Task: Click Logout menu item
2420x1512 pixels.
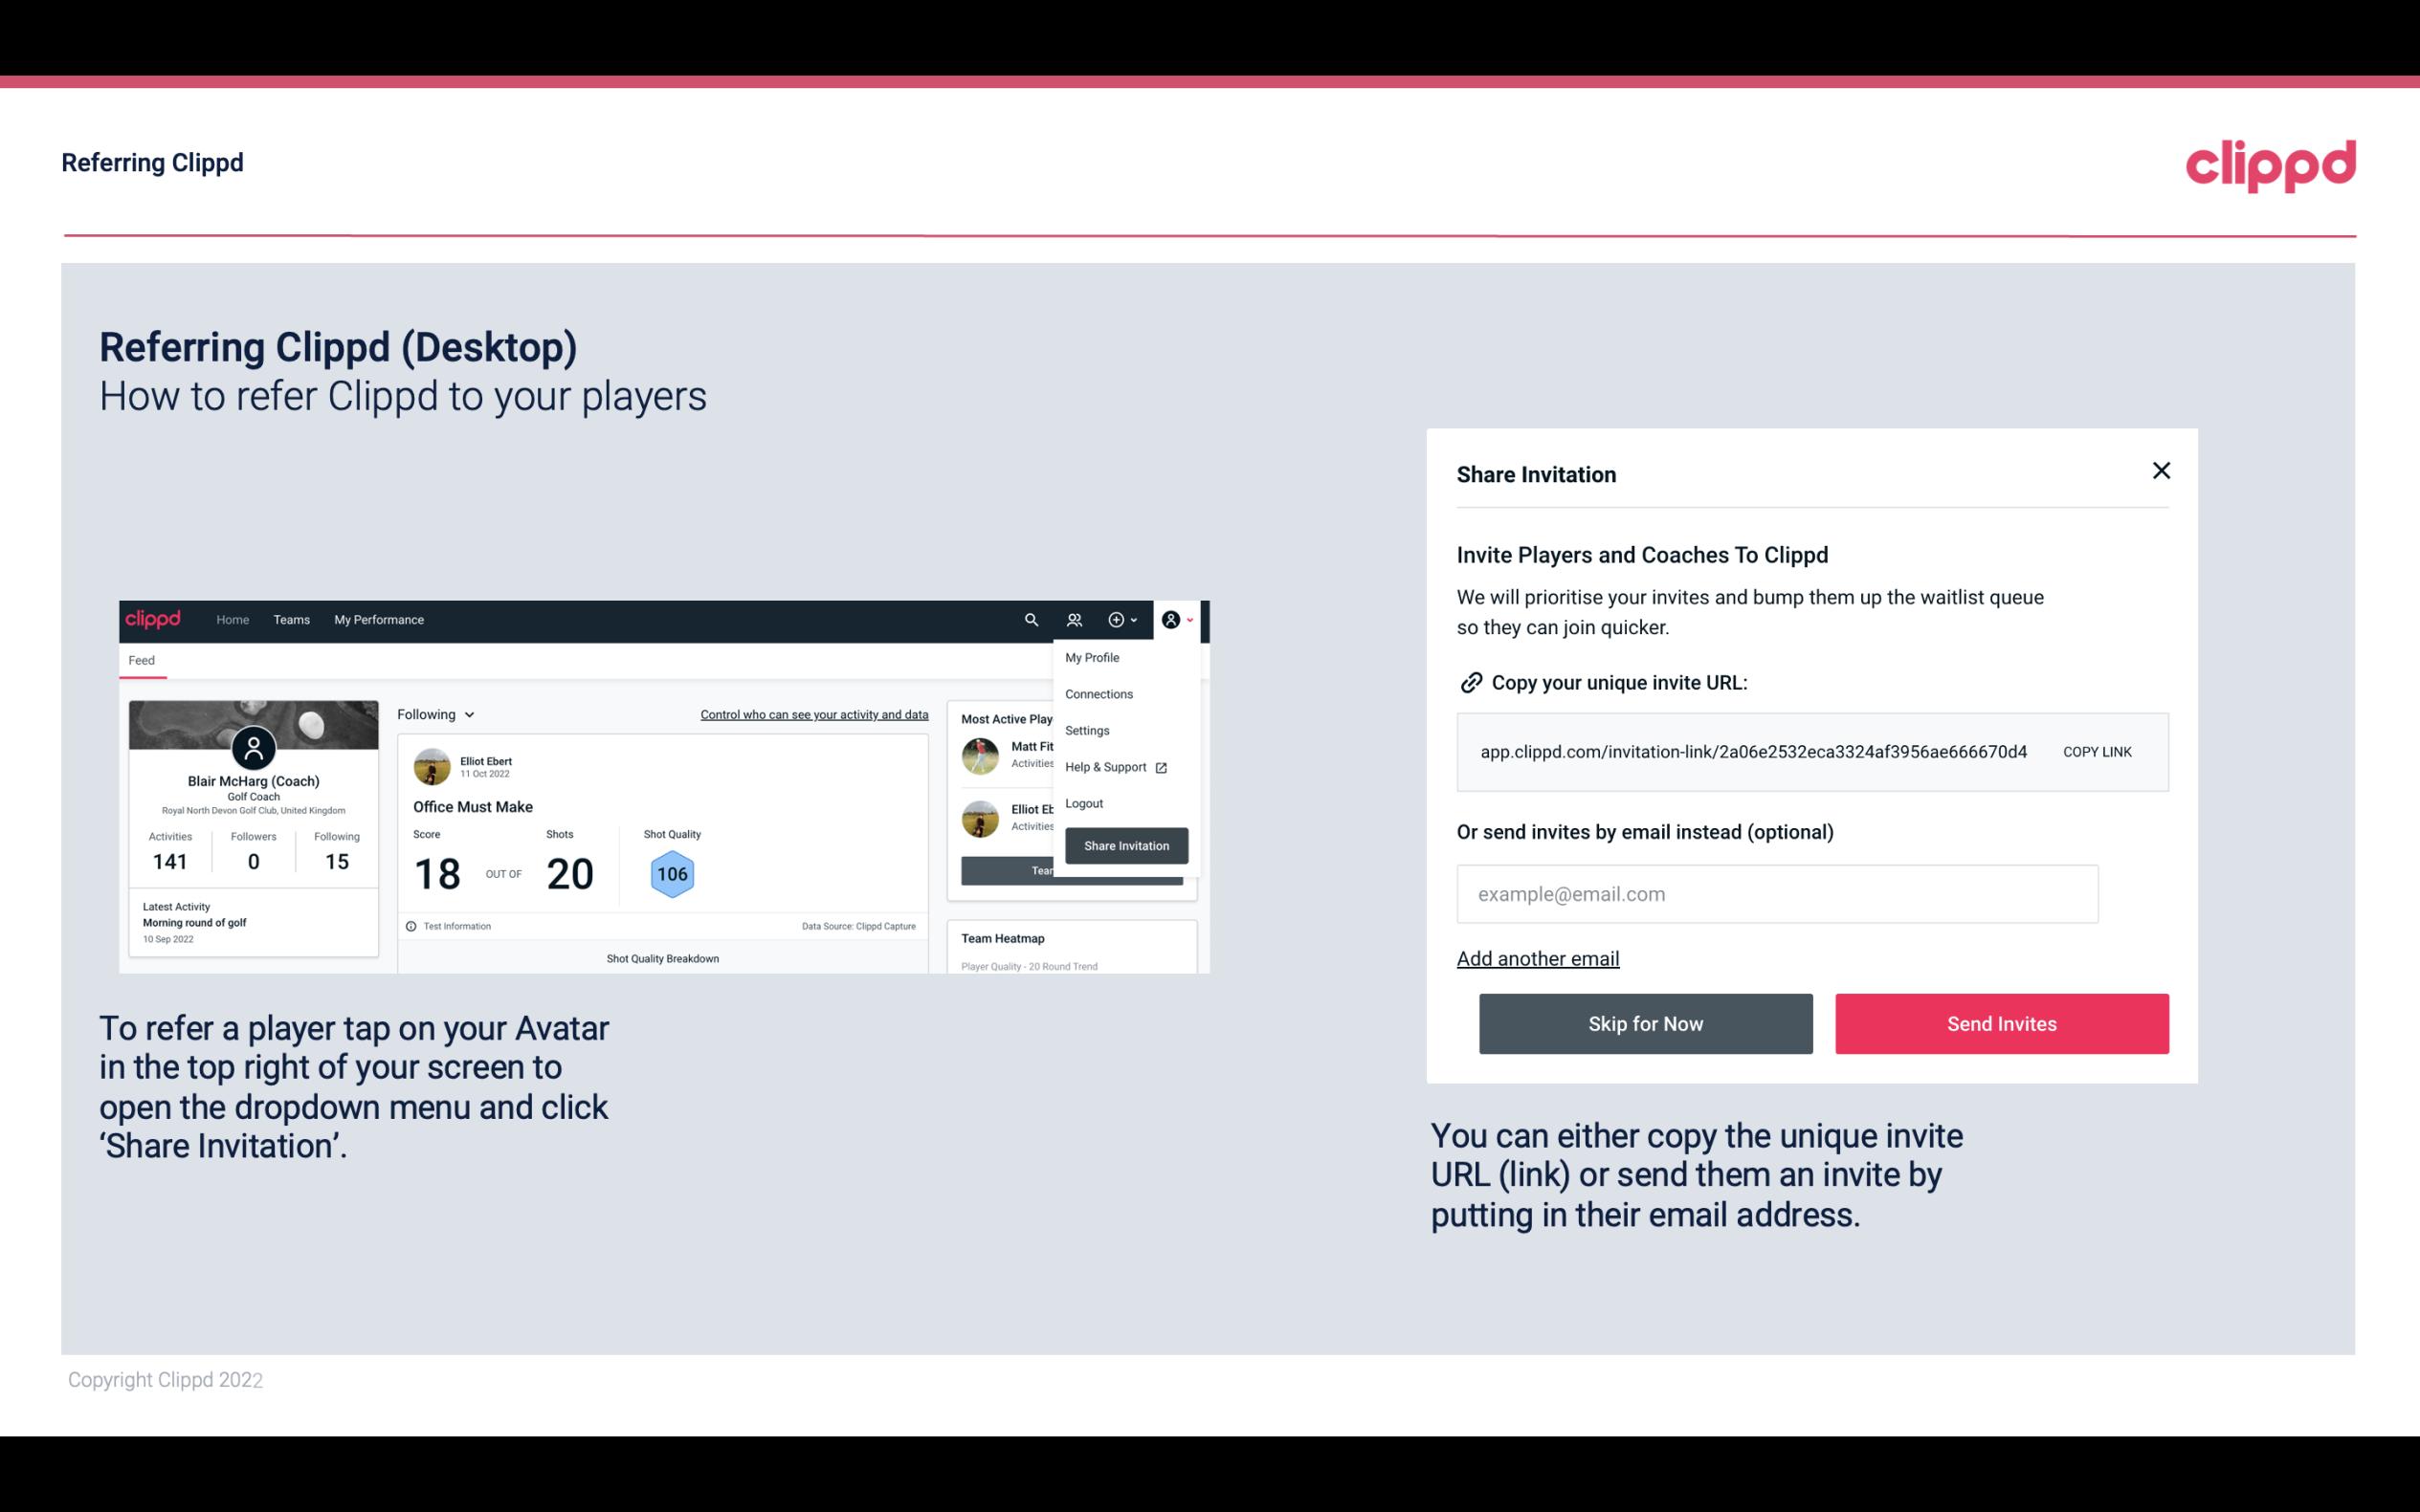Action: pyautogui.click(x=1083, y=801)
